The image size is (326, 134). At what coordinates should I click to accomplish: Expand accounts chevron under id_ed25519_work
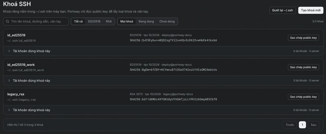[x=9, y=81]
